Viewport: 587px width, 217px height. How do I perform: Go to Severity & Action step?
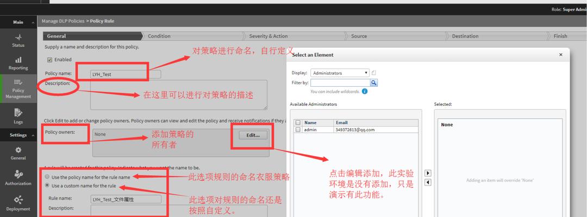tap(268, 36)
